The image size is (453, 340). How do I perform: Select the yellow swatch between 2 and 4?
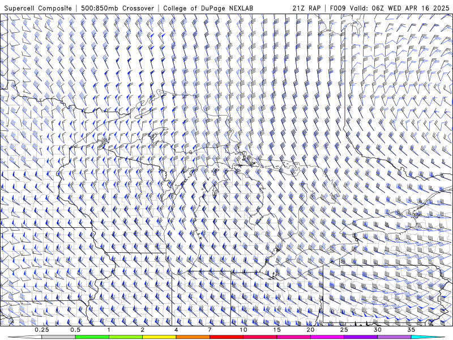coord(159,337)
